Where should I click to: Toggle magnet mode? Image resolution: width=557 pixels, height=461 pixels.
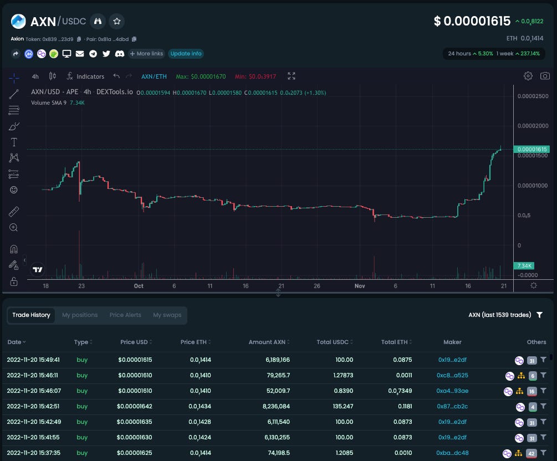14,249
